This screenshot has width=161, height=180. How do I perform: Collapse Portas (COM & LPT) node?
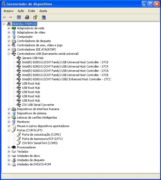click(9, 130)
